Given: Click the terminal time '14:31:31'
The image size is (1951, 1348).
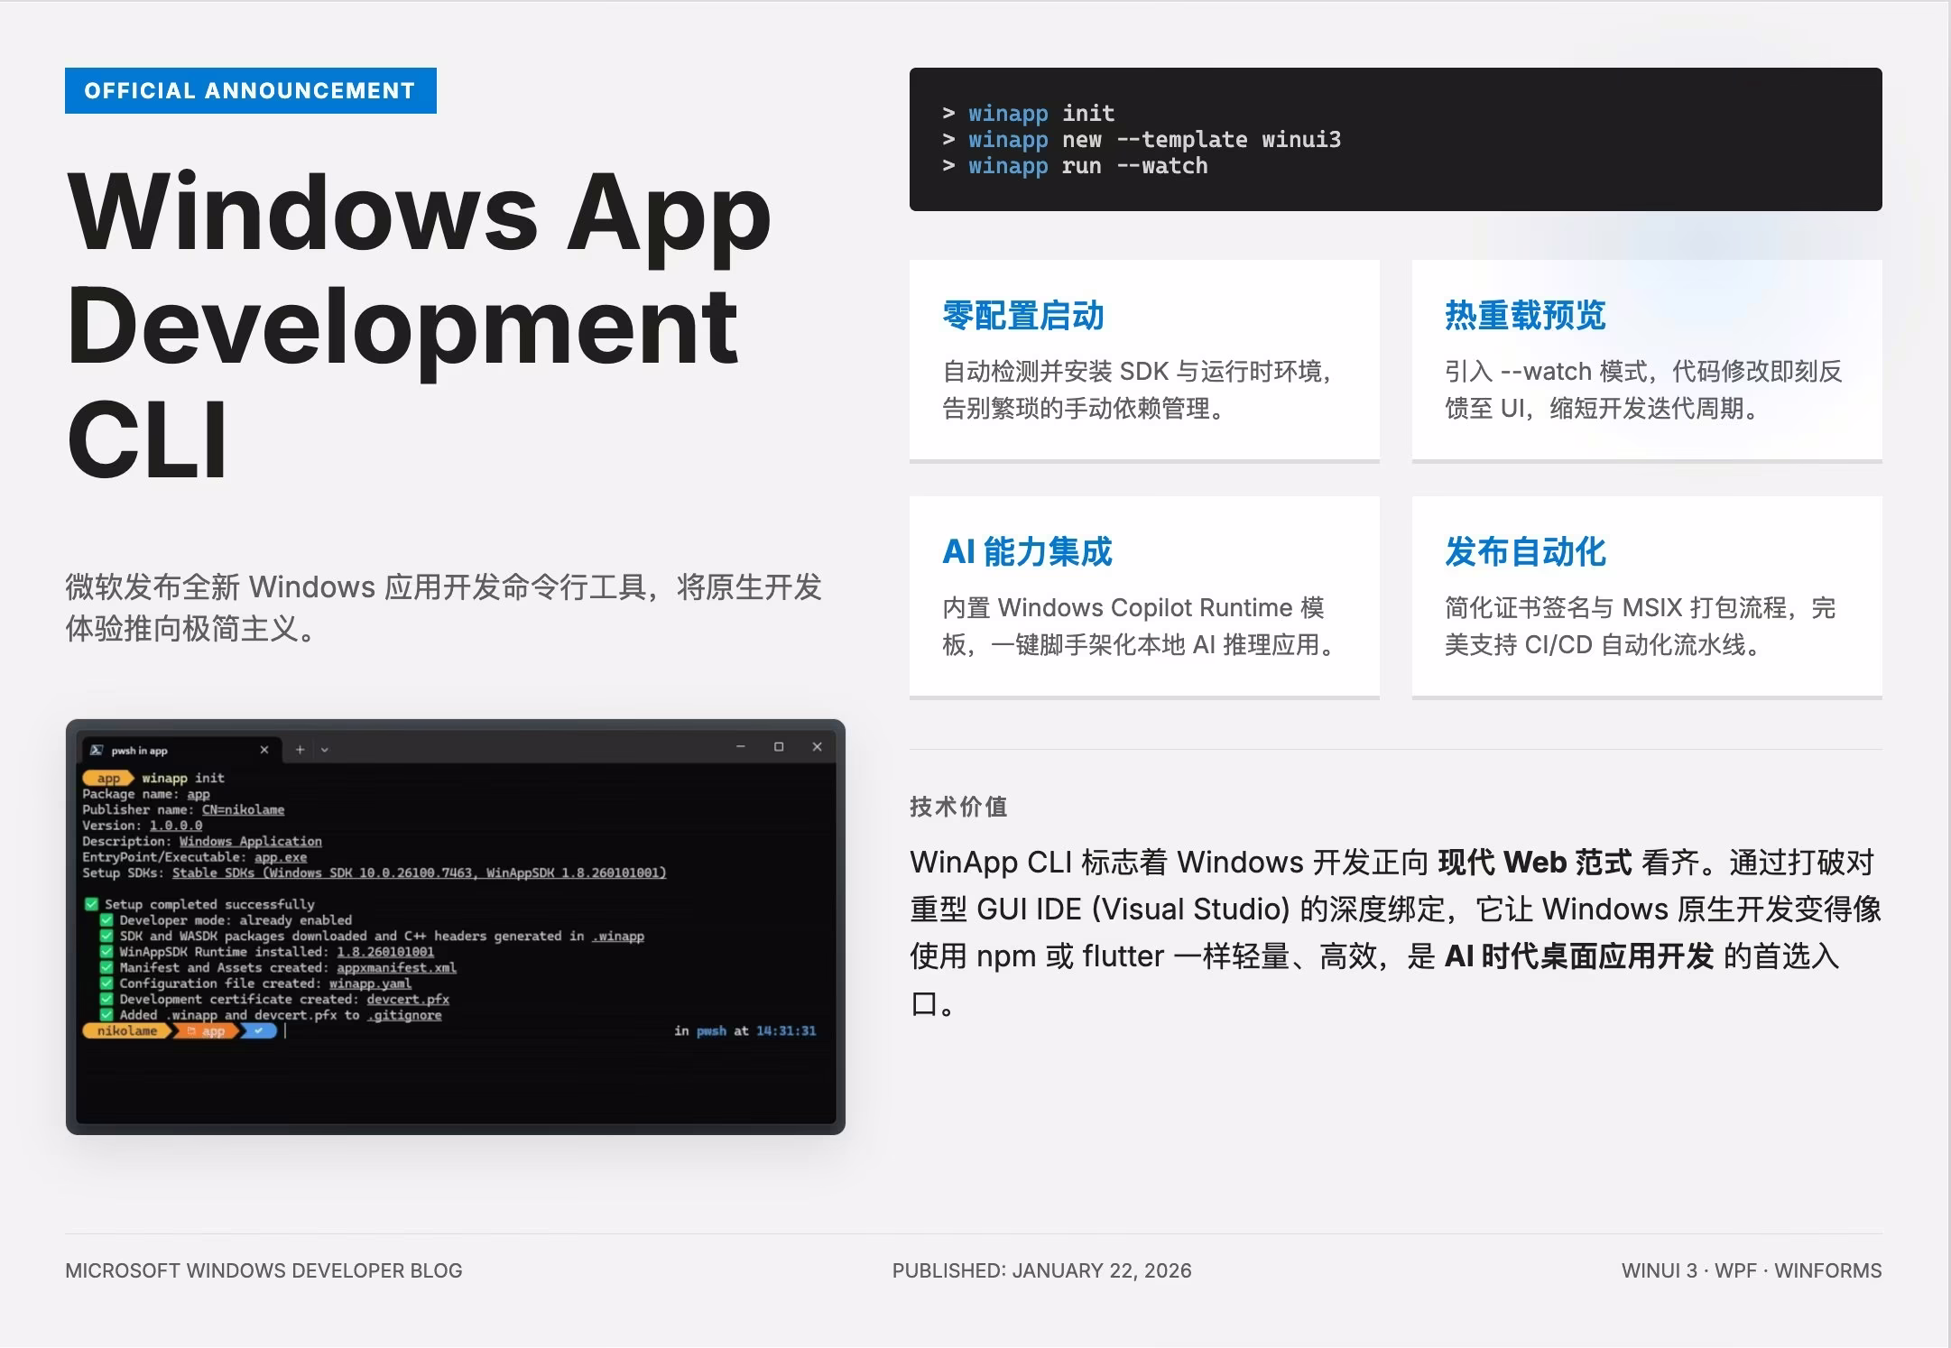Looking at the screenshot, I should tap(786, 1030).
